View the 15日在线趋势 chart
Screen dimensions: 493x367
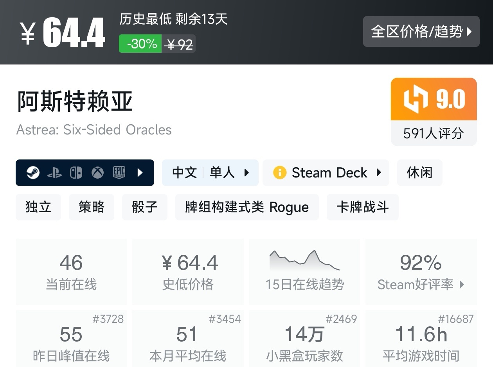pos(304,261)
